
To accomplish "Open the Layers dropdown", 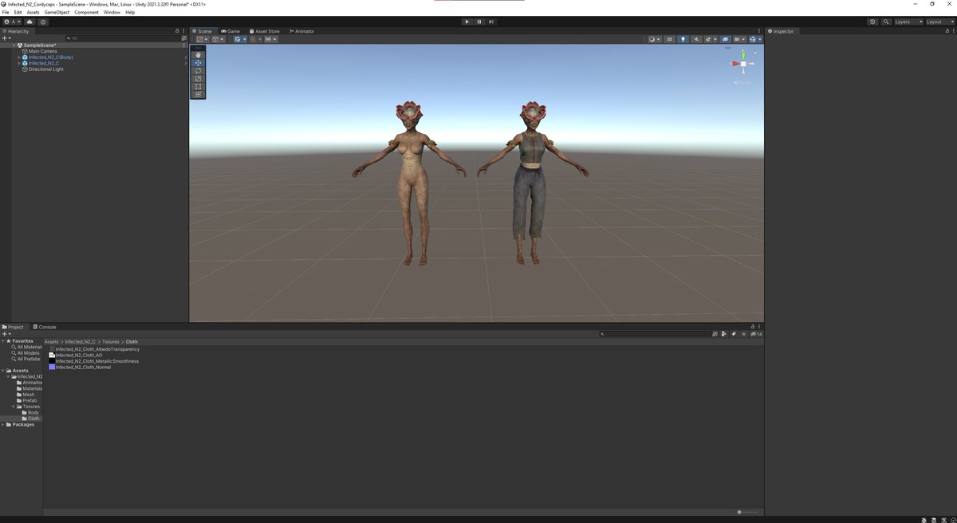I will pos(908,22).
